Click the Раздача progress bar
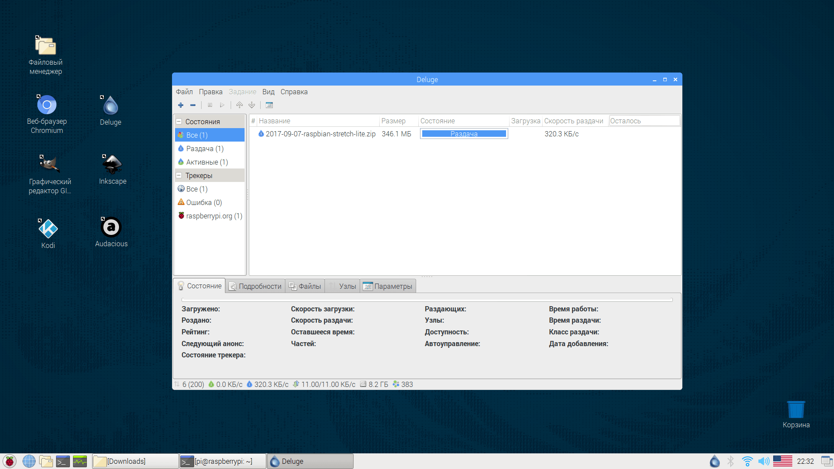 464,134
